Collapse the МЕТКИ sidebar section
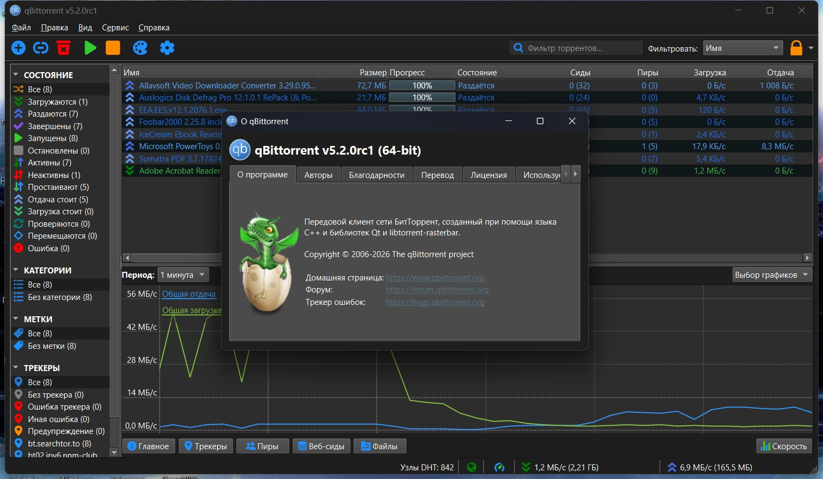Screen dimensions: 823x479 click(16, 319)
